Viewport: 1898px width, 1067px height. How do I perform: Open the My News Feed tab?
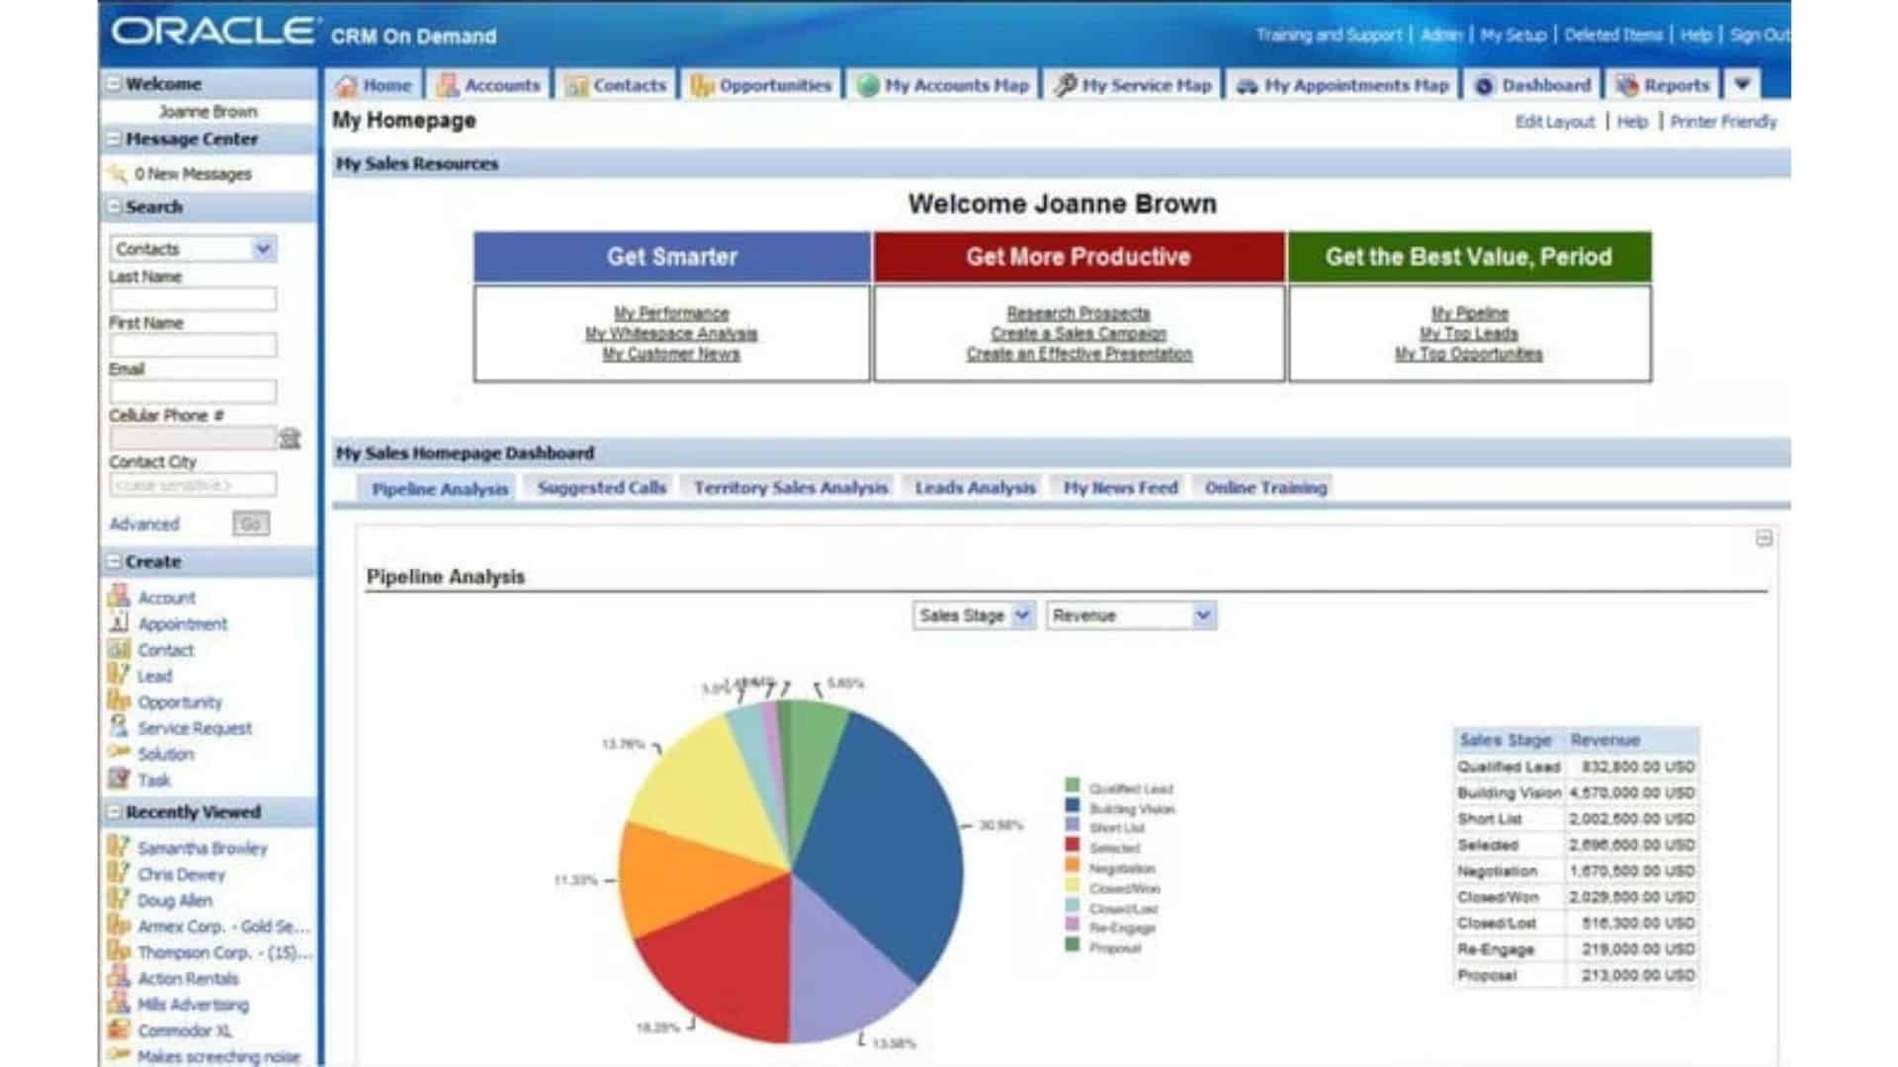coord(1120,487)
